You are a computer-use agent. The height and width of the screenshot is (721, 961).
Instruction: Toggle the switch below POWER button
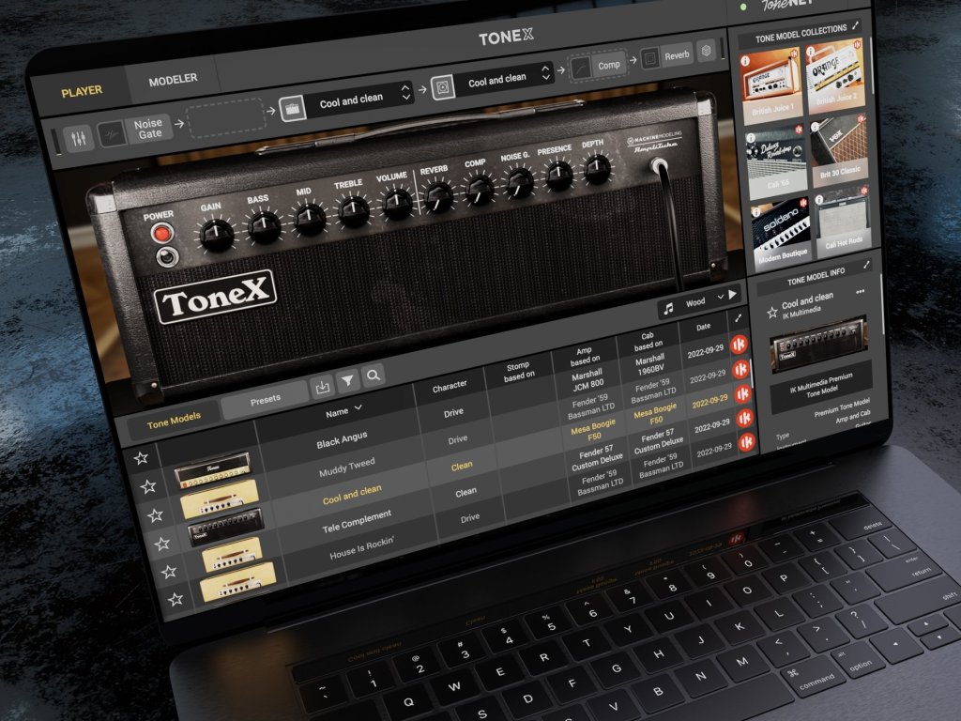tap(167, 256)
